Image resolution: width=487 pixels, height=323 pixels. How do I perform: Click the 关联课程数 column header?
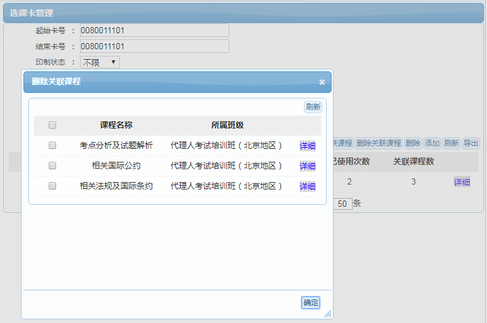[x=414, y=161]
